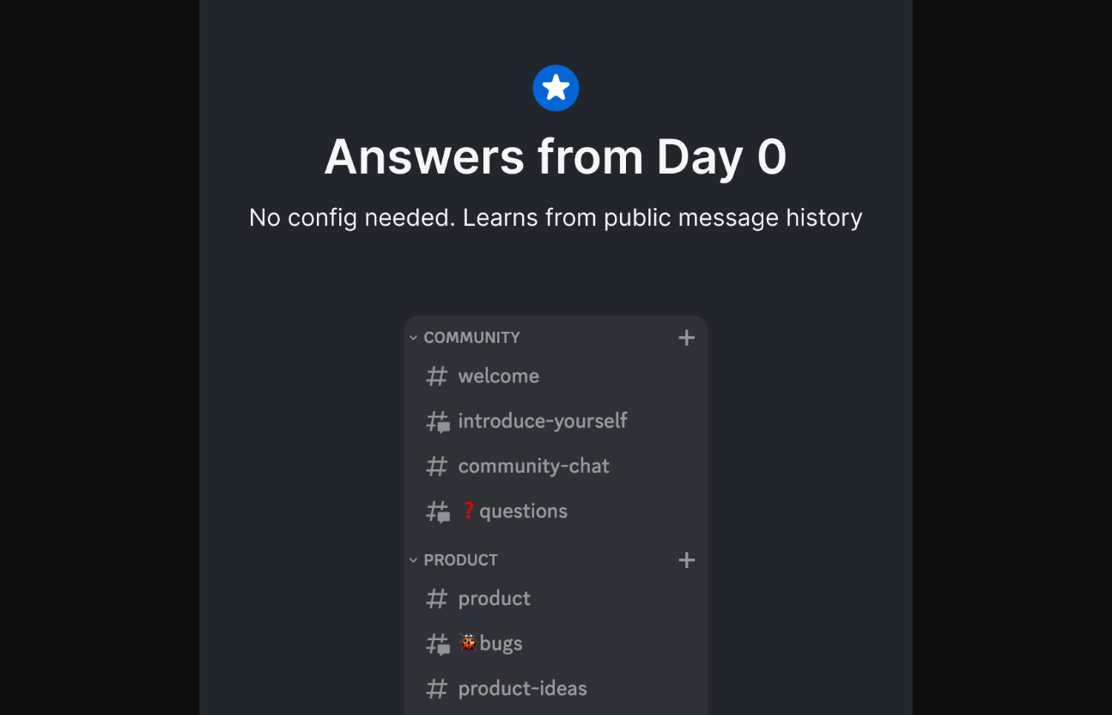Click the hash icon beside product
Viewport: 1112px width, 715px height.
[437, 599]
